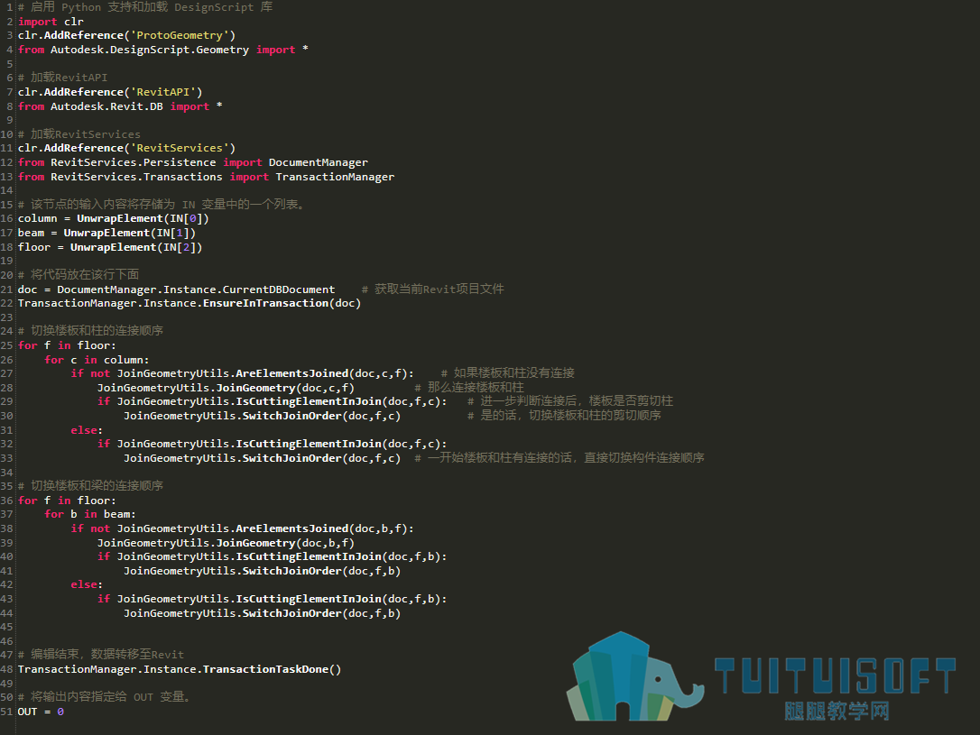Click the 'beam' variable assignment line

pyautogui.click(x=106, y=233)
